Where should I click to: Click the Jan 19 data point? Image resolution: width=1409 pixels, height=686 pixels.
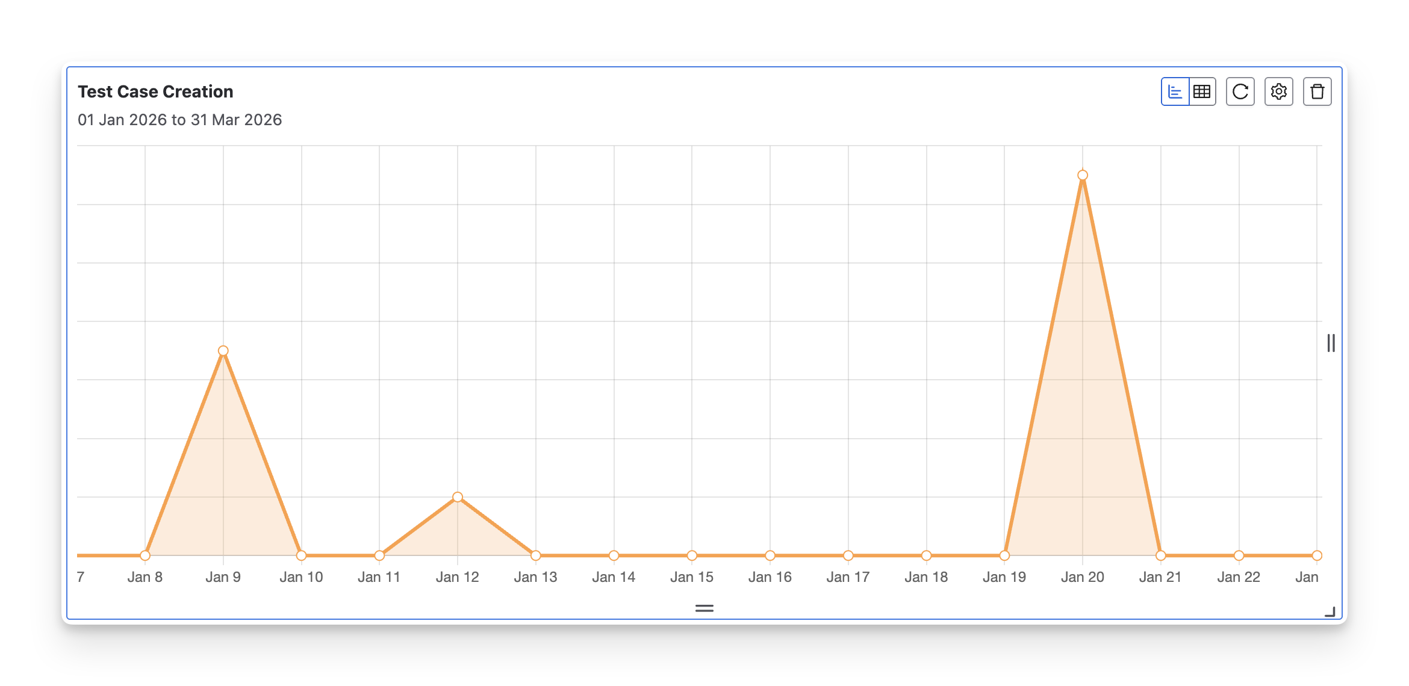(1004, 555)
